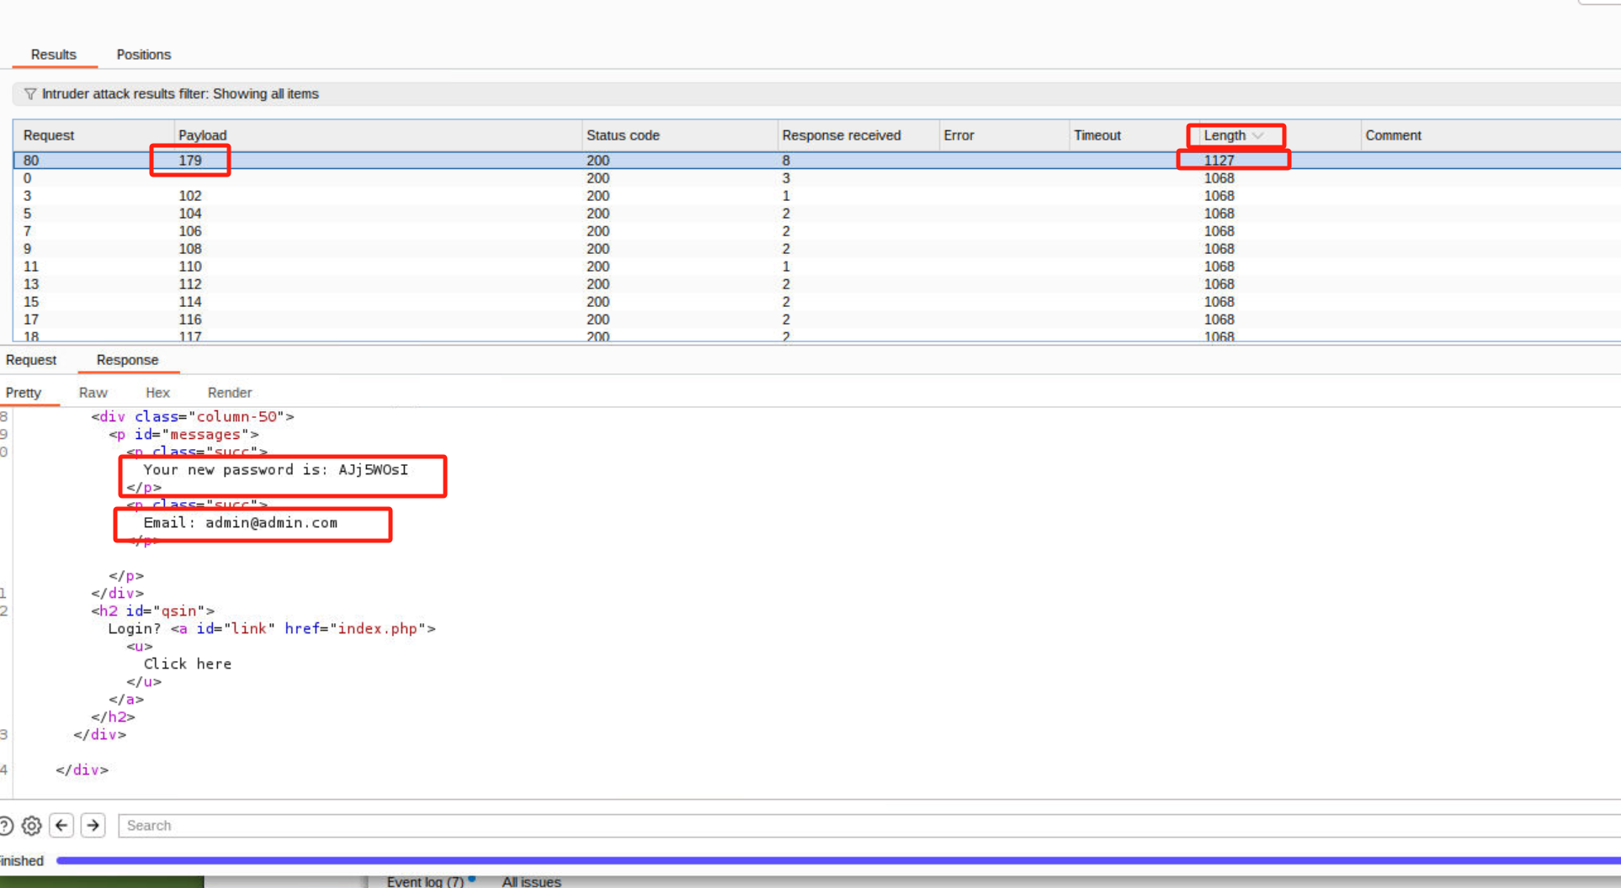Viewport: 1621px width, 888px height.
Task: Switch to Render view
Action: [230, 393]
